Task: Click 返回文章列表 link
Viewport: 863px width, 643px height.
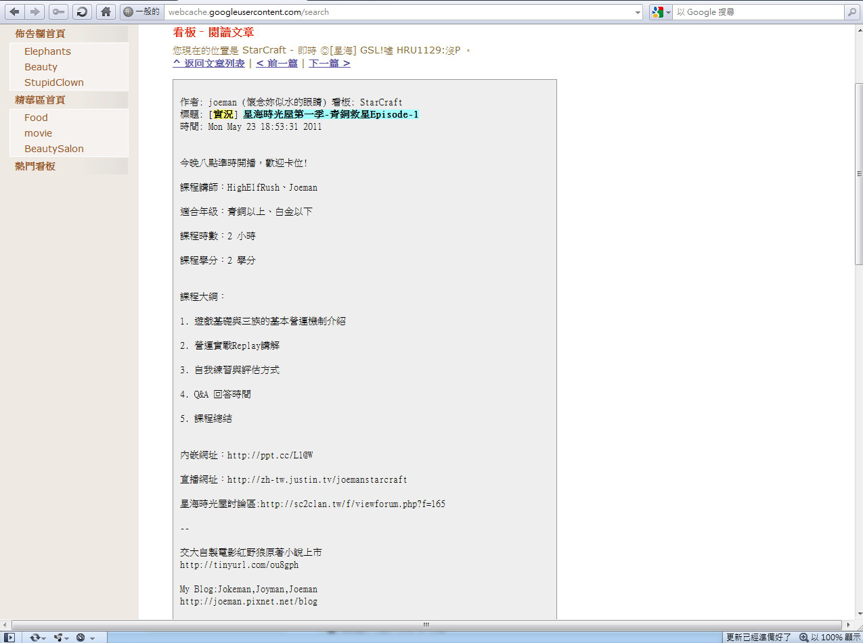Action: [209, 64]
